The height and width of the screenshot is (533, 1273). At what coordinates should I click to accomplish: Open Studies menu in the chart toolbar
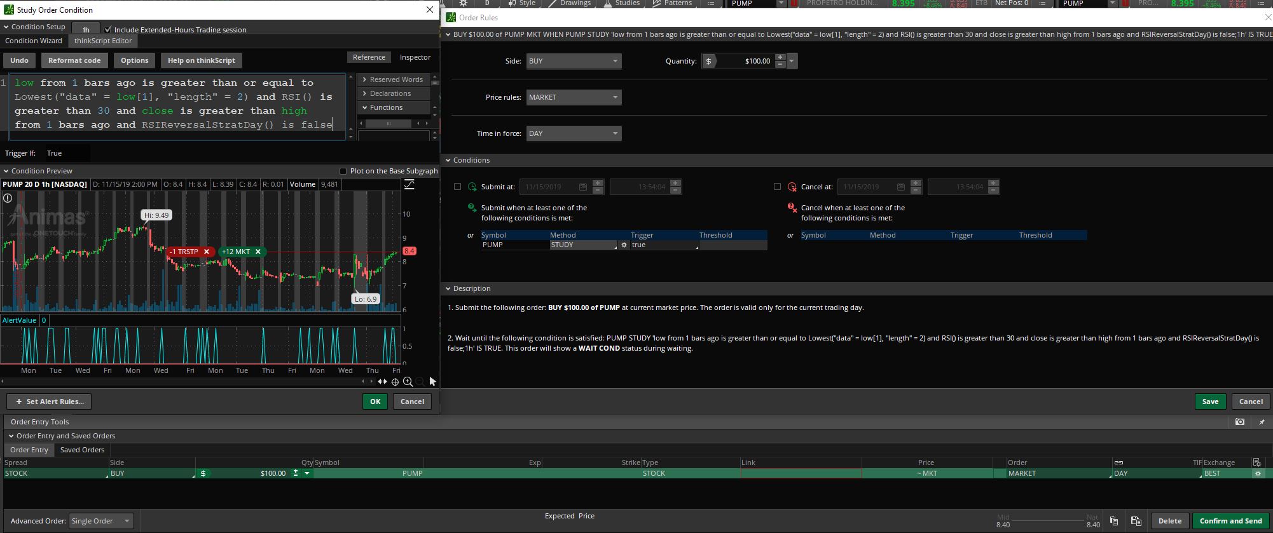tap(621, 3)
